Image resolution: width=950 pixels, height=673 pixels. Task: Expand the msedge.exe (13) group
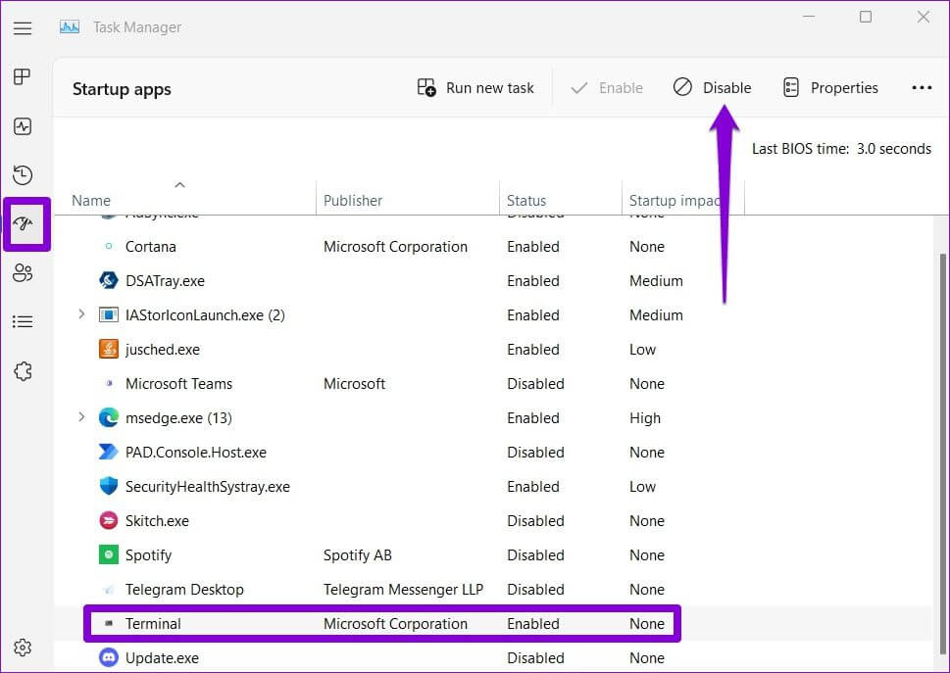pos(81,417)
